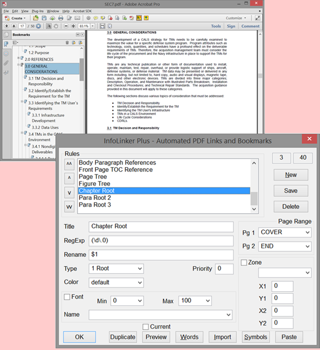Click the fit one full page icon

tap(110, 26)
